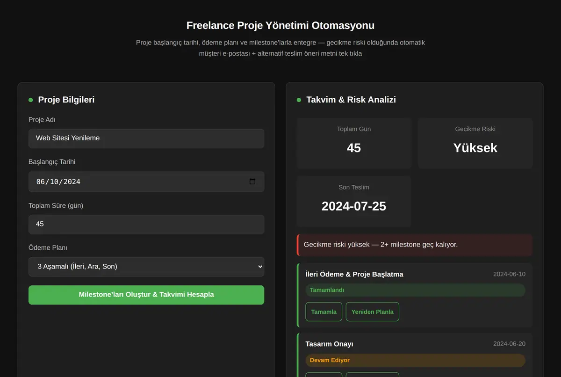Image resolution: width=561 pixels, height=377 pixels.
Task: Click the Proje Adı input field
Action: point(146,138)
